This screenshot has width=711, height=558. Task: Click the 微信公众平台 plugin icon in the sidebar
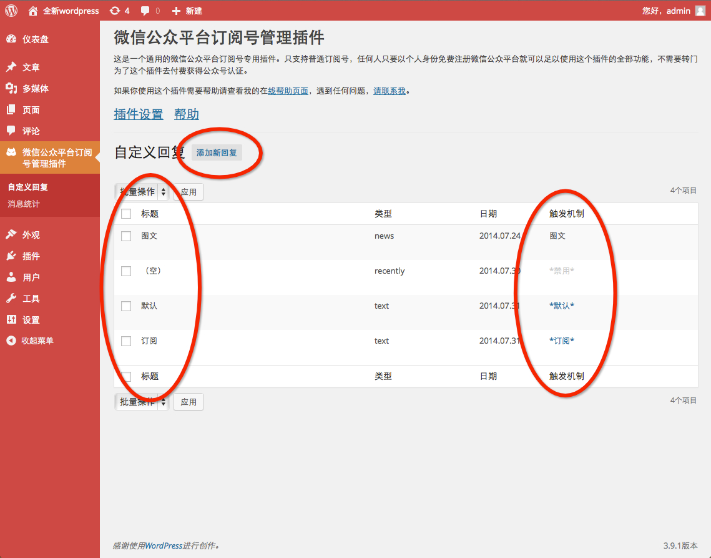pyautogui.click(x=11, y=152)
